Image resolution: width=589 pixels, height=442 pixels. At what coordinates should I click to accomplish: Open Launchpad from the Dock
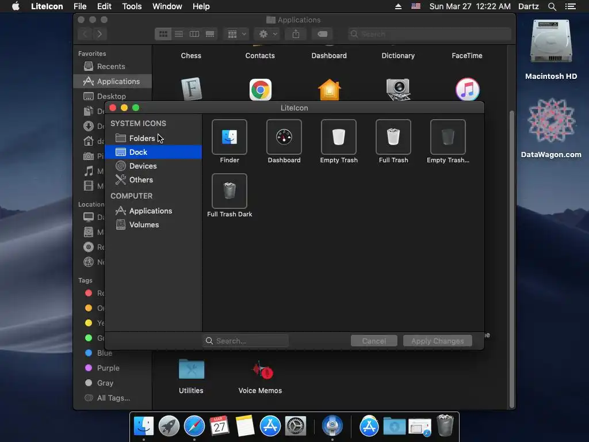169,426
